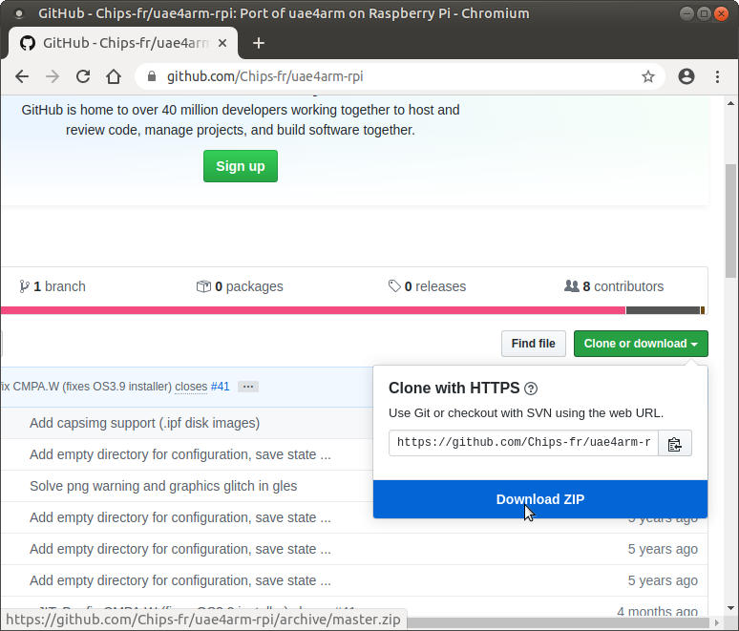Click the clipboard copy URL icon
This screenshot has width=739, height=631.
(674, 443)
